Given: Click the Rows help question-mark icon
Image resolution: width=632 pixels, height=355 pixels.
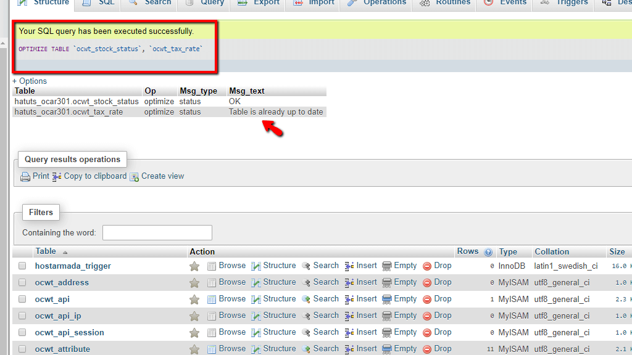Looking at the screenshot, I should [x=488, y=252].
